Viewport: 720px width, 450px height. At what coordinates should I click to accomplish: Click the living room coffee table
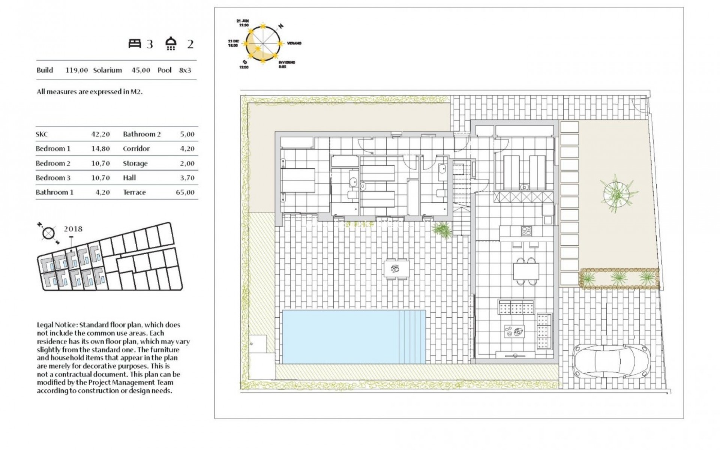(513, 332)
